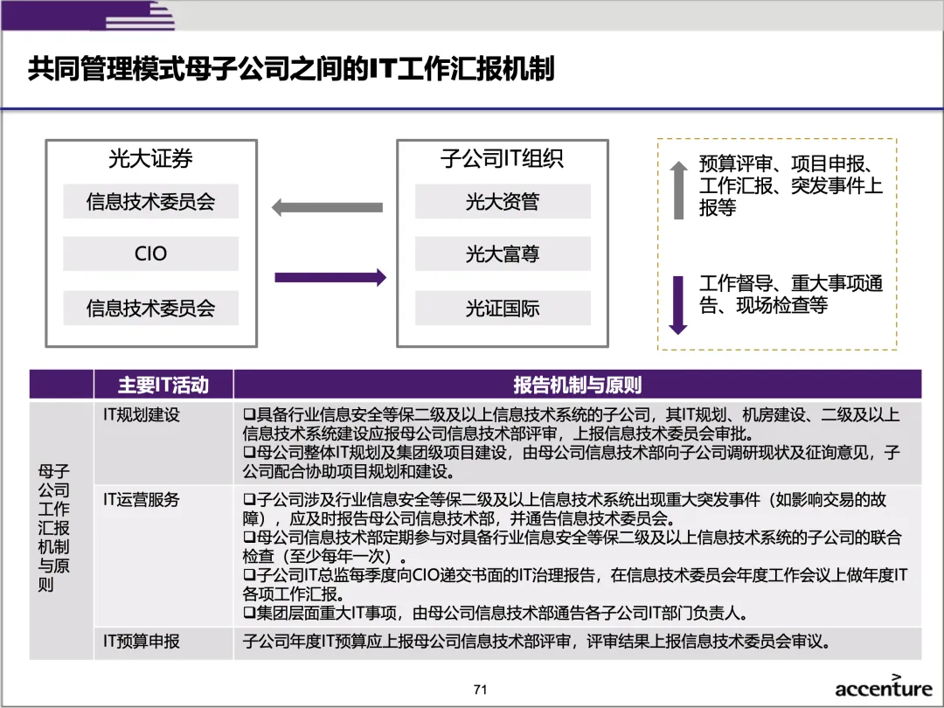
Task: Select legend text 工作督导、重大事项通告
Action: [x=790, y=294]
